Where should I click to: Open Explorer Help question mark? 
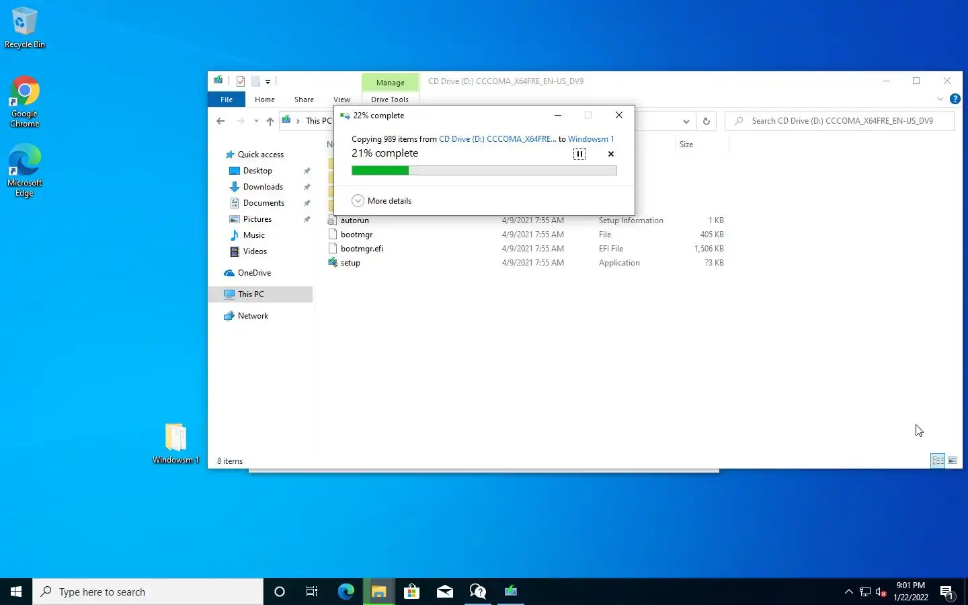click(x=955, y=99)
